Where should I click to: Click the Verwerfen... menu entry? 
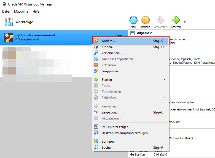coord(131,106)
